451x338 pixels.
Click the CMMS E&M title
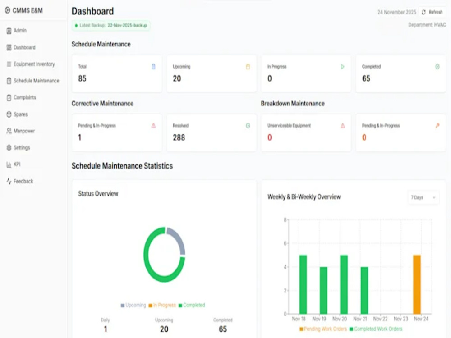[x=28, y=11]
